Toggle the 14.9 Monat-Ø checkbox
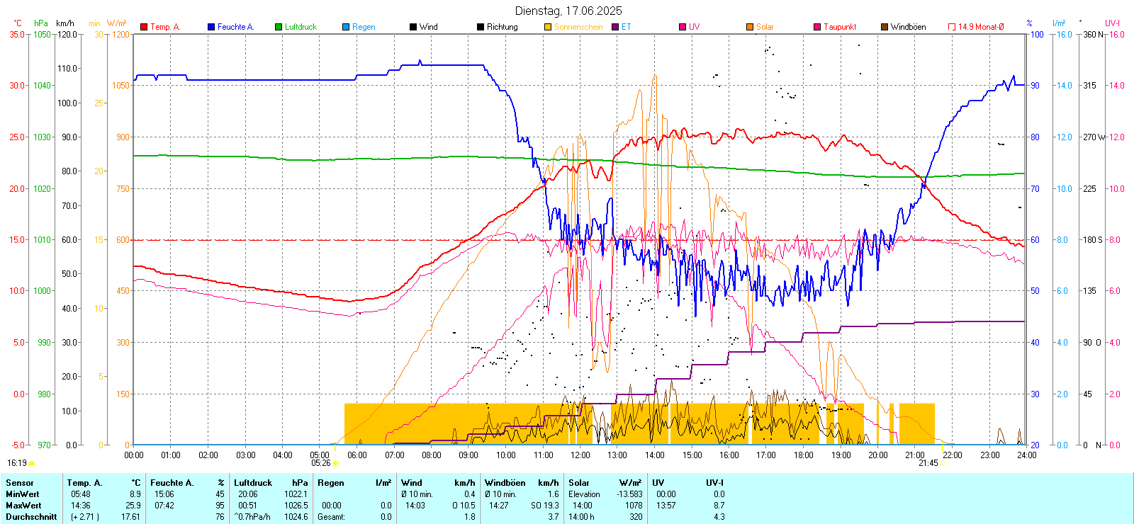This screenshot has width=1134, height=524. point(952,27)
